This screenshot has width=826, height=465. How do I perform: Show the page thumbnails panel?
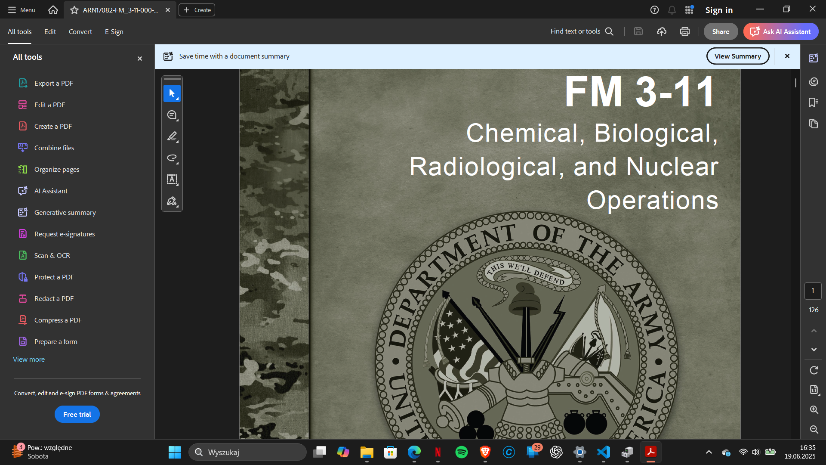(x=813, y=124)
